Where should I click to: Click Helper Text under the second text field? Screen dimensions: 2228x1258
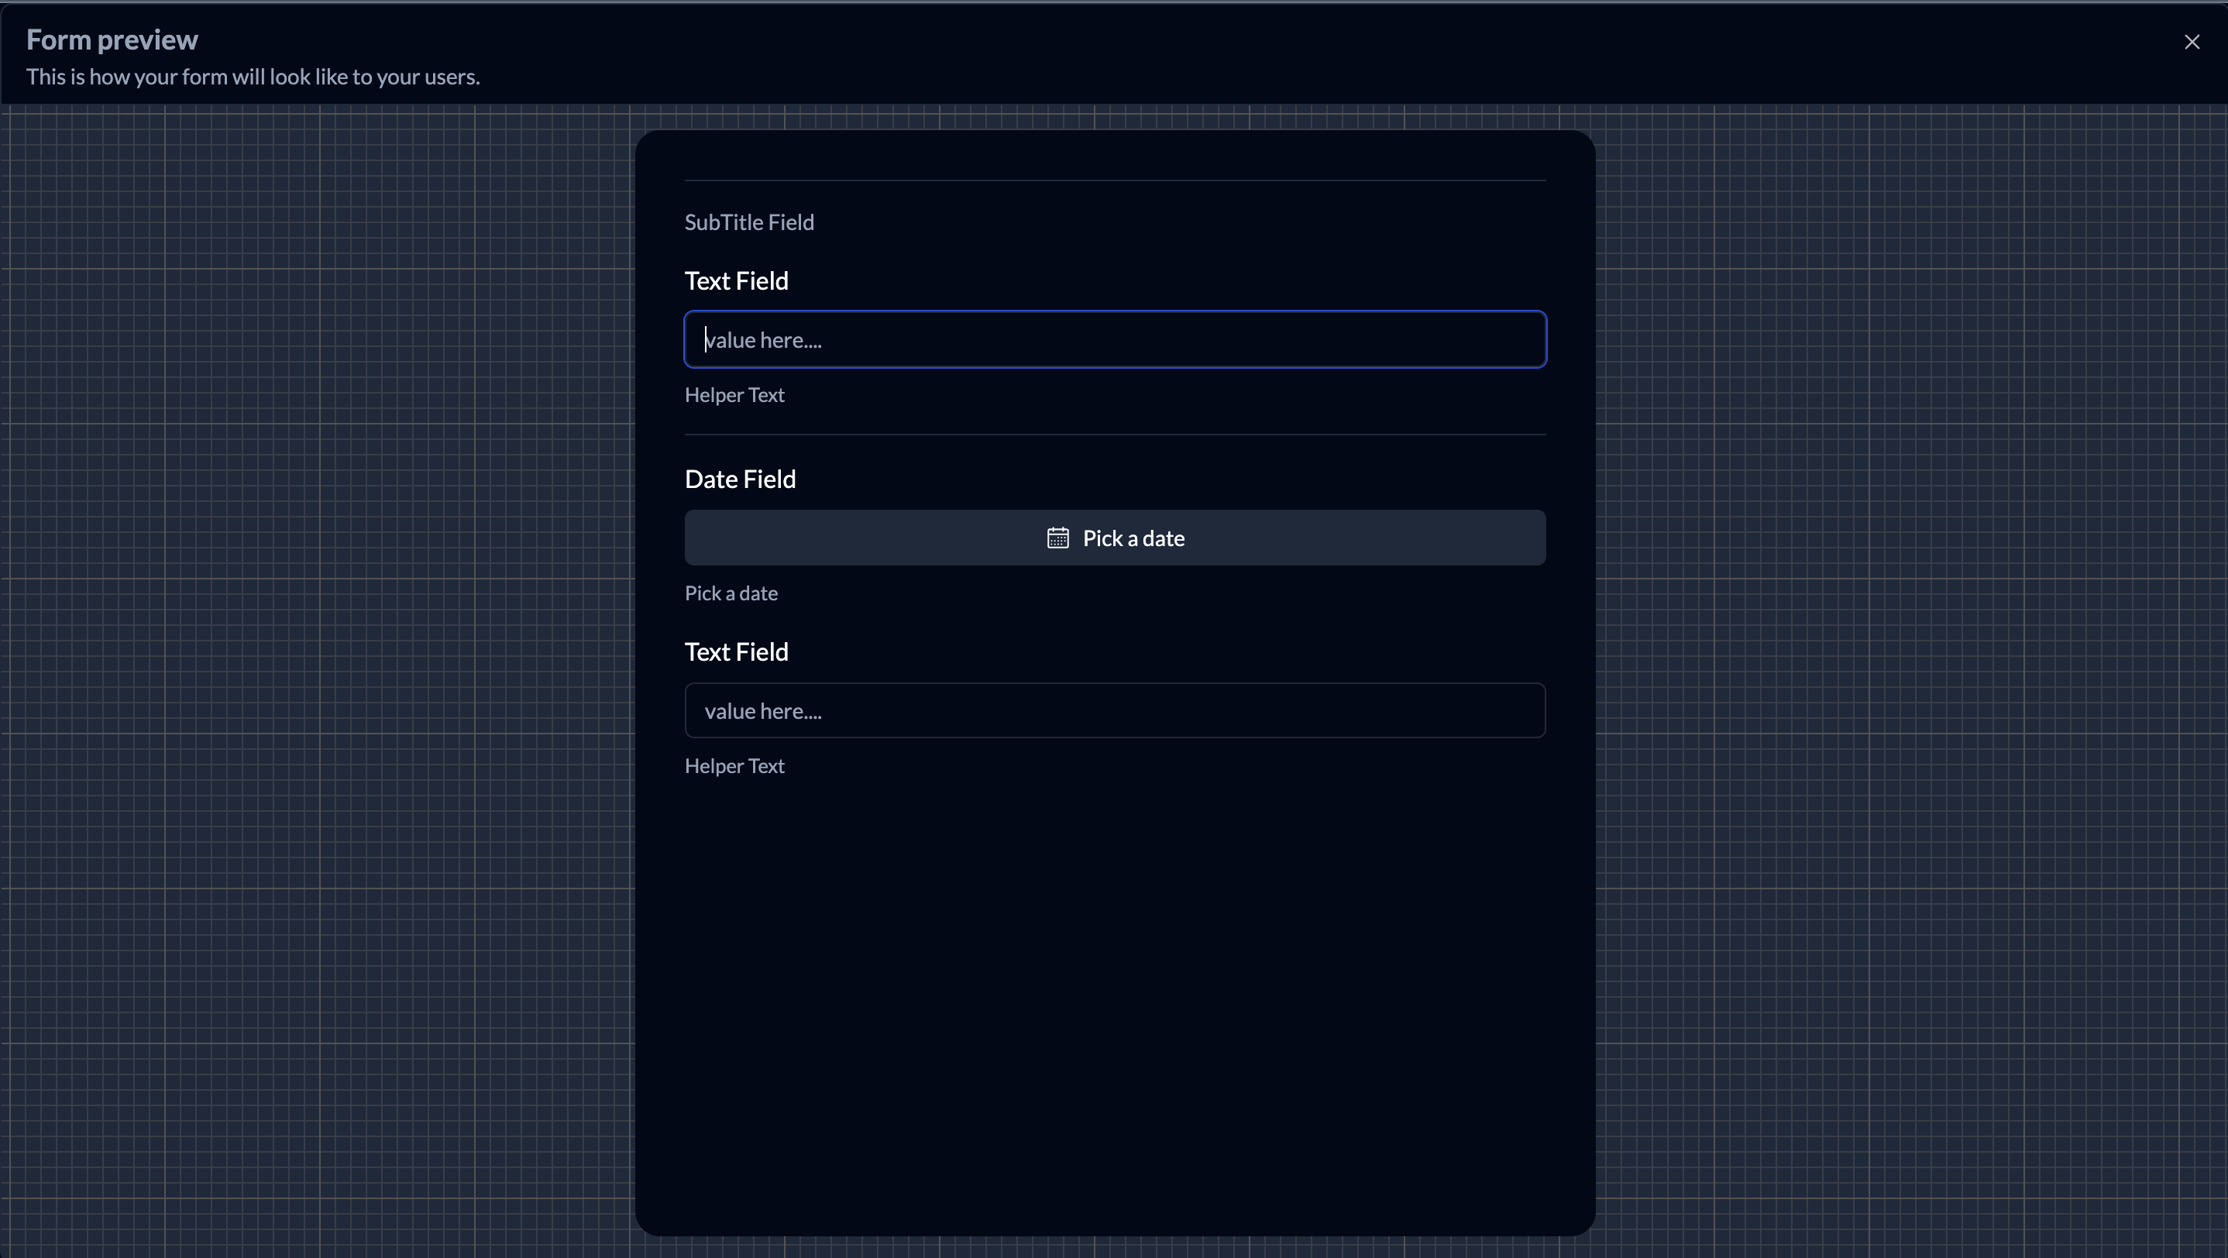pyautogui.click(x=734, y=766)
